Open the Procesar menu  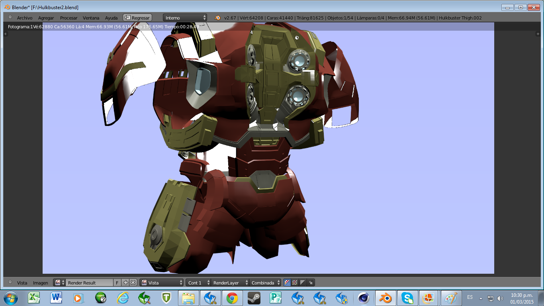(x=68, y=18)
